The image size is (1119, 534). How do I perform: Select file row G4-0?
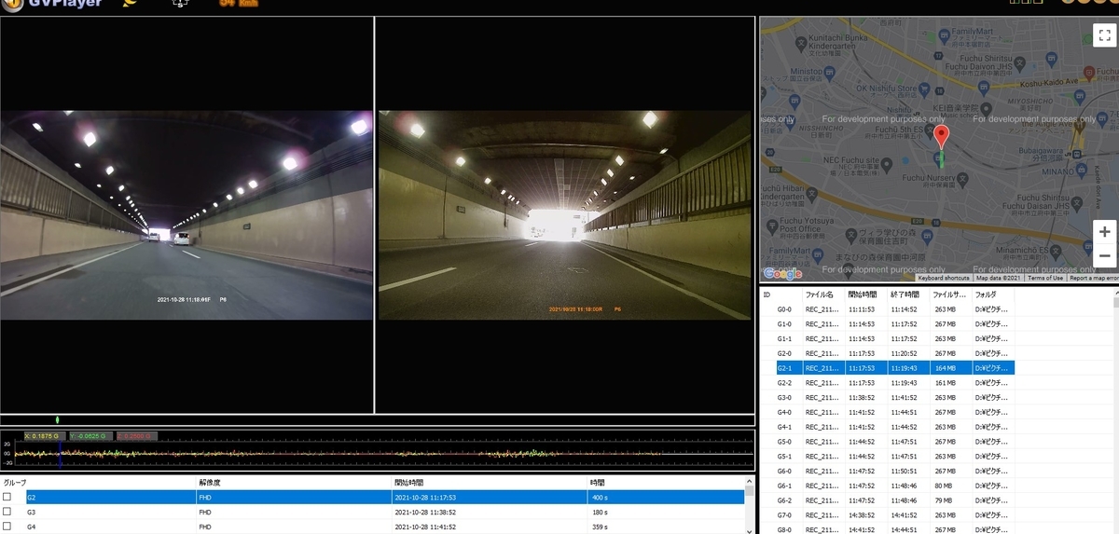888,413
